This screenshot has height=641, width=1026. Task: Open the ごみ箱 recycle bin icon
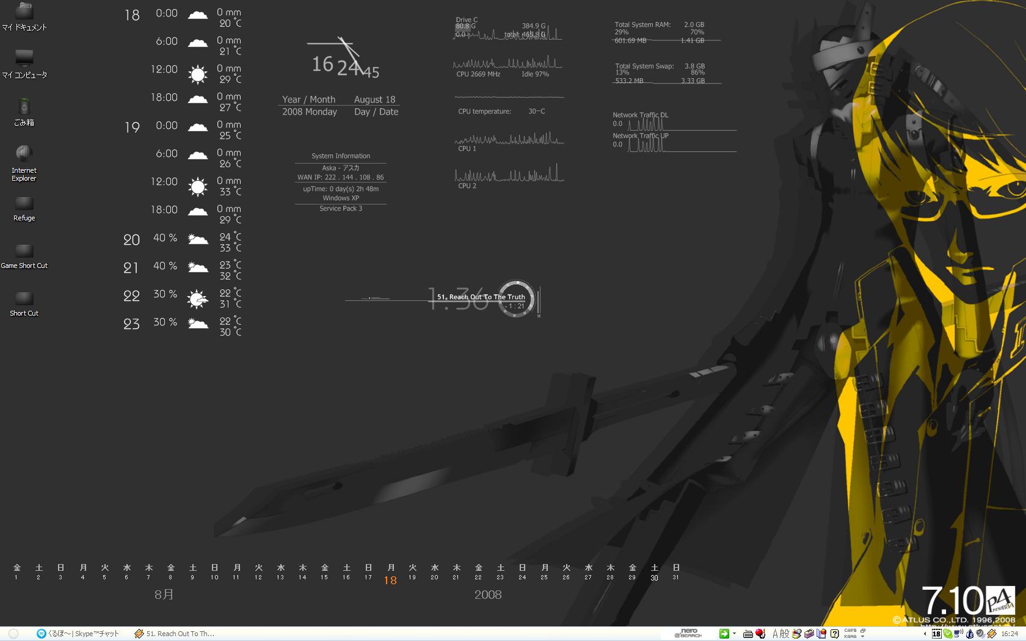click(x=24, y=112)
